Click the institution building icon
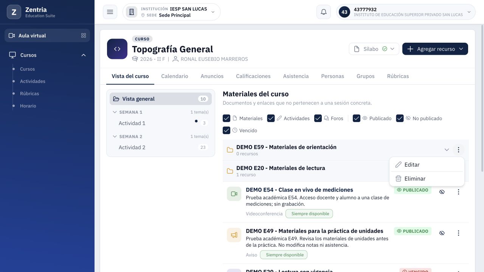Viewport: 484px width, 272px height. (132, 12)
